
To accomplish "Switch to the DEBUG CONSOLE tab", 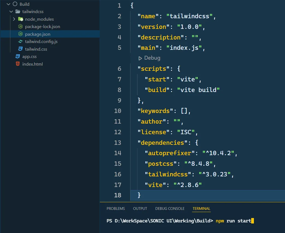I will 170,209.
